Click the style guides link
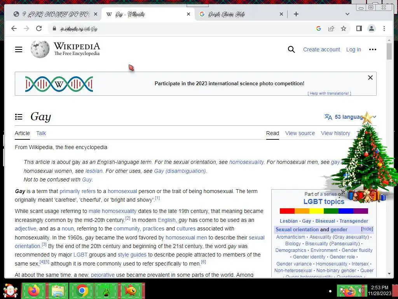 tap(132, 255)
